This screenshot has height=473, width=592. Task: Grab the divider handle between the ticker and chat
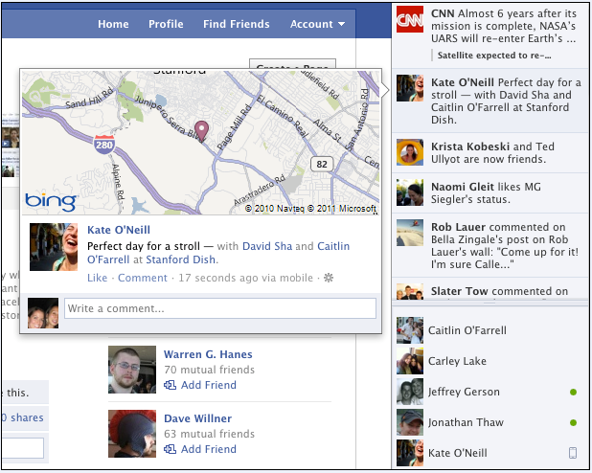coord(490,303)
